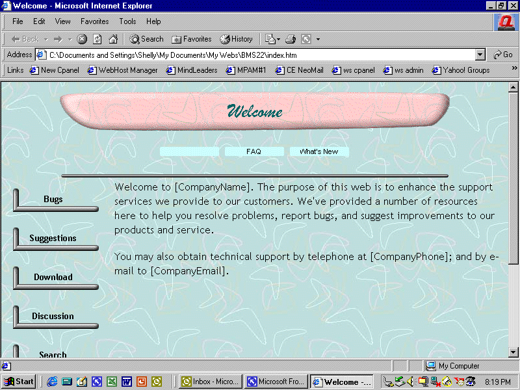Click the Start button
The width and height of the screenshot is (520, 390).
coord(19,382)
